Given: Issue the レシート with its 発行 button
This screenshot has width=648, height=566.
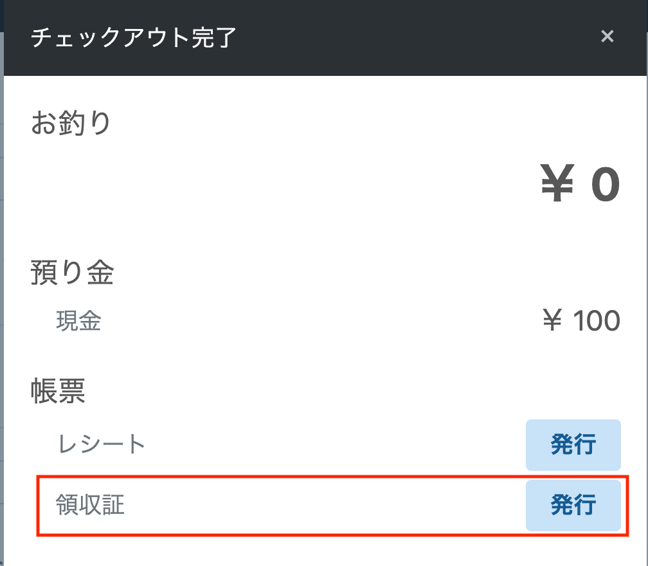Looking at the screenshot, I should click(x=573, y=444).
